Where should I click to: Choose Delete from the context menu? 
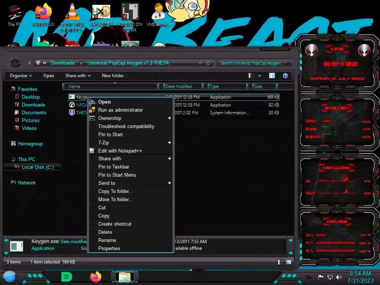131,232
